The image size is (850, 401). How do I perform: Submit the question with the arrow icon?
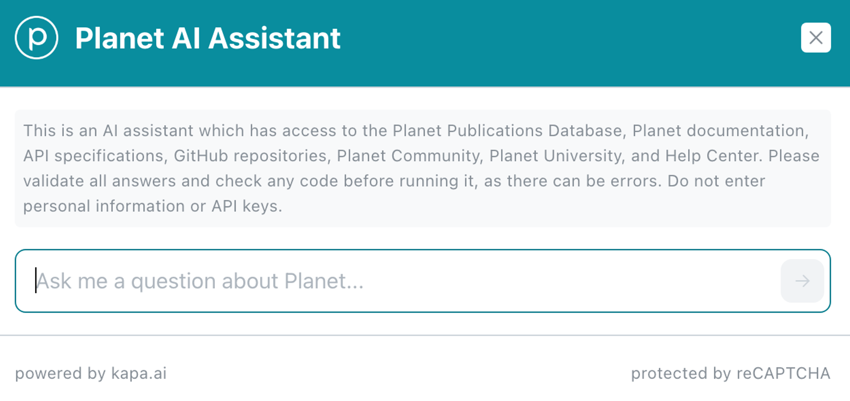pyautogui.click(x=802, y=281)
